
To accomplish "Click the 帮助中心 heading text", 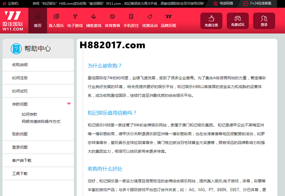I will (x=38, y=49).
